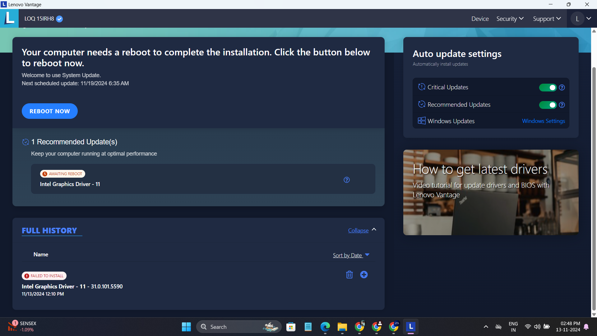Click the 11/13/2024 12:10 PM timestamp
This screenshot has width=597, height=336.
click(43, 294)
